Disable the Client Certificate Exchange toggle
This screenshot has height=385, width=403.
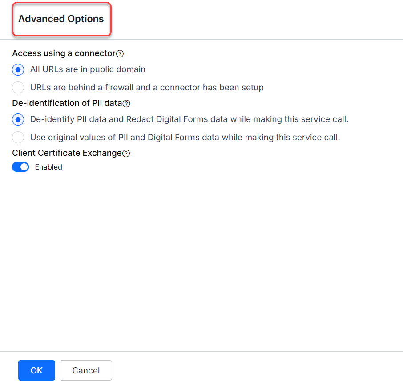[20, 167]
